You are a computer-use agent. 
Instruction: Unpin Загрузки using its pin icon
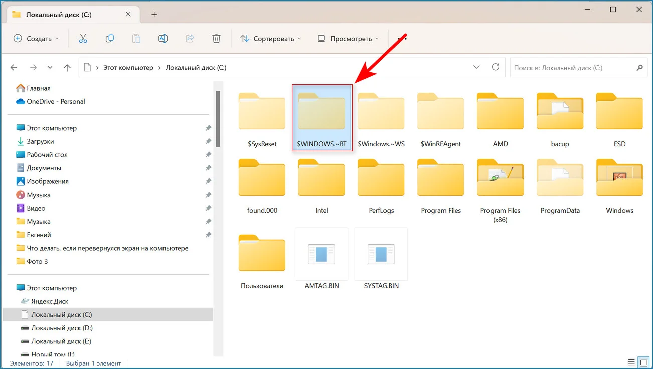click(x=208, y=141)
